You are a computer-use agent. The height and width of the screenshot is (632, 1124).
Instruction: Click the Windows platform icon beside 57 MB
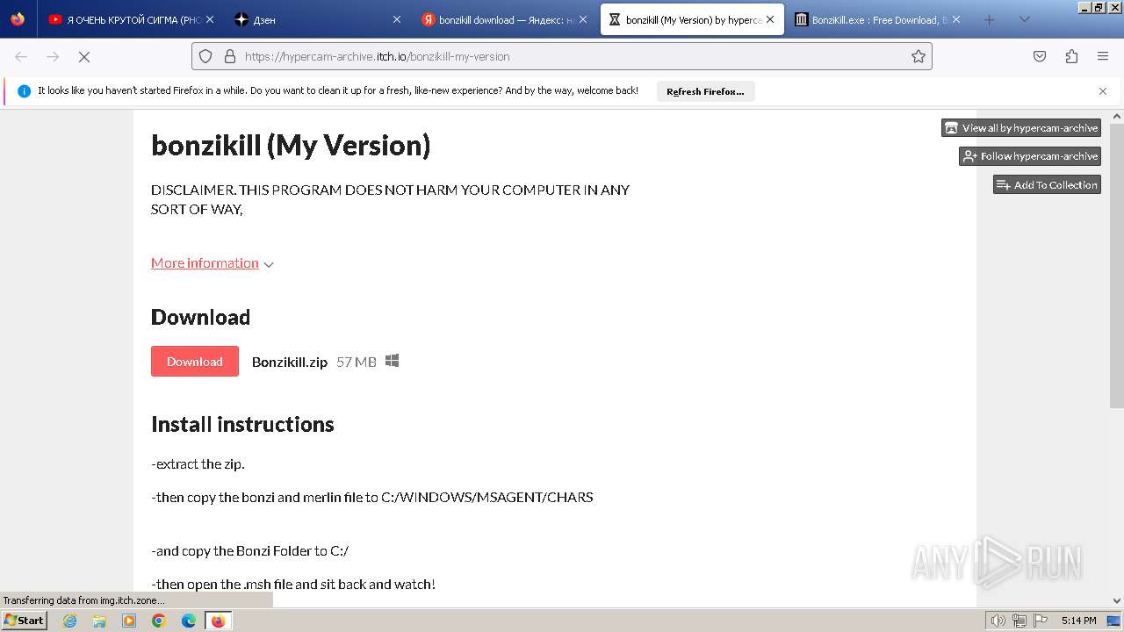[x=393, y=361]
